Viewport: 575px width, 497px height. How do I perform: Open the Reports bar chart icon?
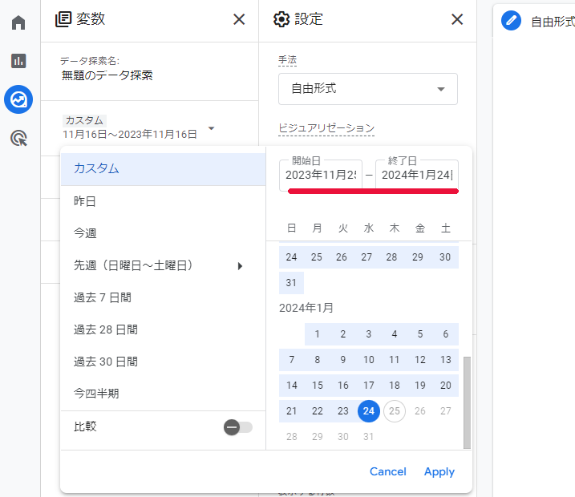18,61
